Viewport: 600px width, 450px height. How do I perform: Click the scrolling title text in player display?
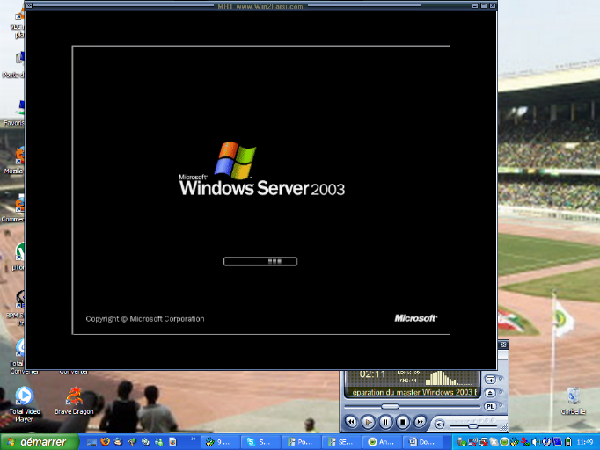[x=414, y=392]
